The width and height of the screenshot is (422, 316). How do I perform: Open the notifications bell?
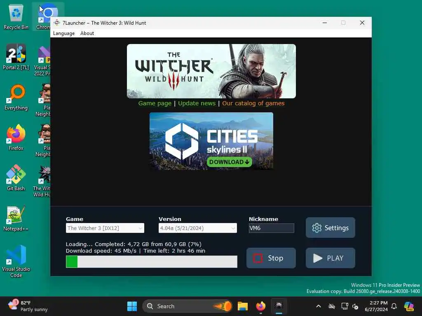[x=394, y=306]
